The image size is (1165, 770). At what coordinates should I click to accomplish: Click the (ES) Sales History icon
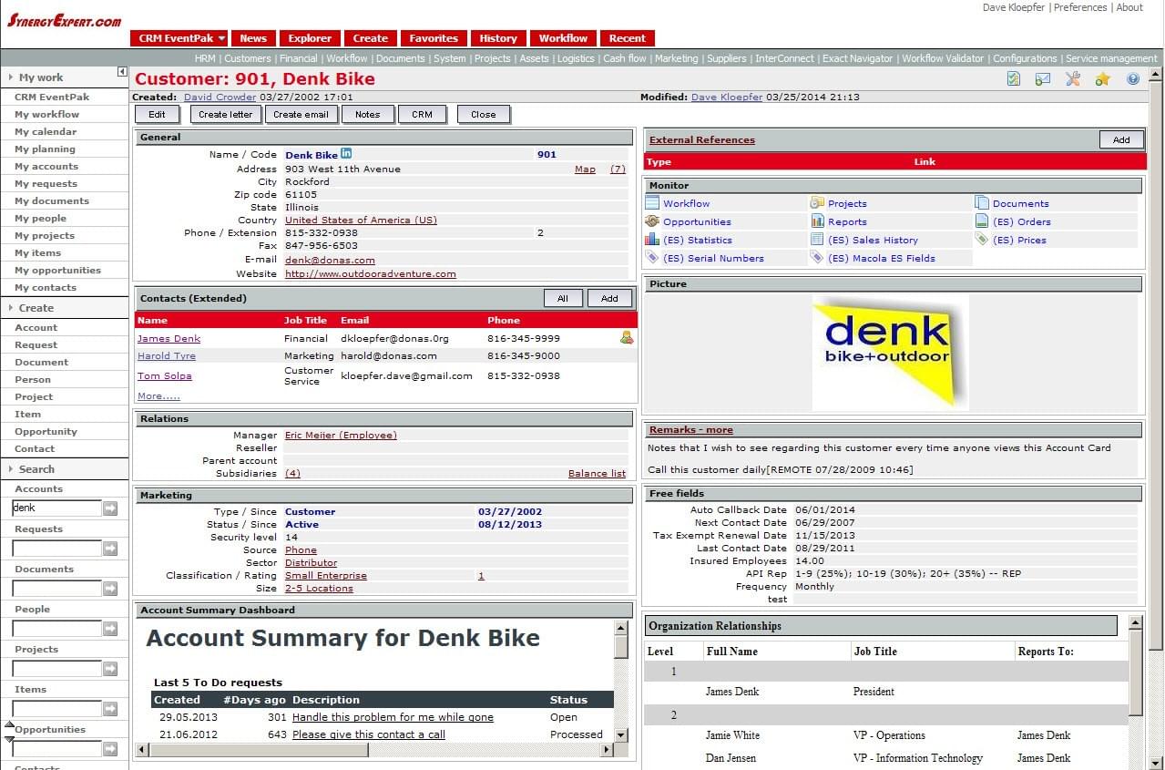[x=817, y=240]
